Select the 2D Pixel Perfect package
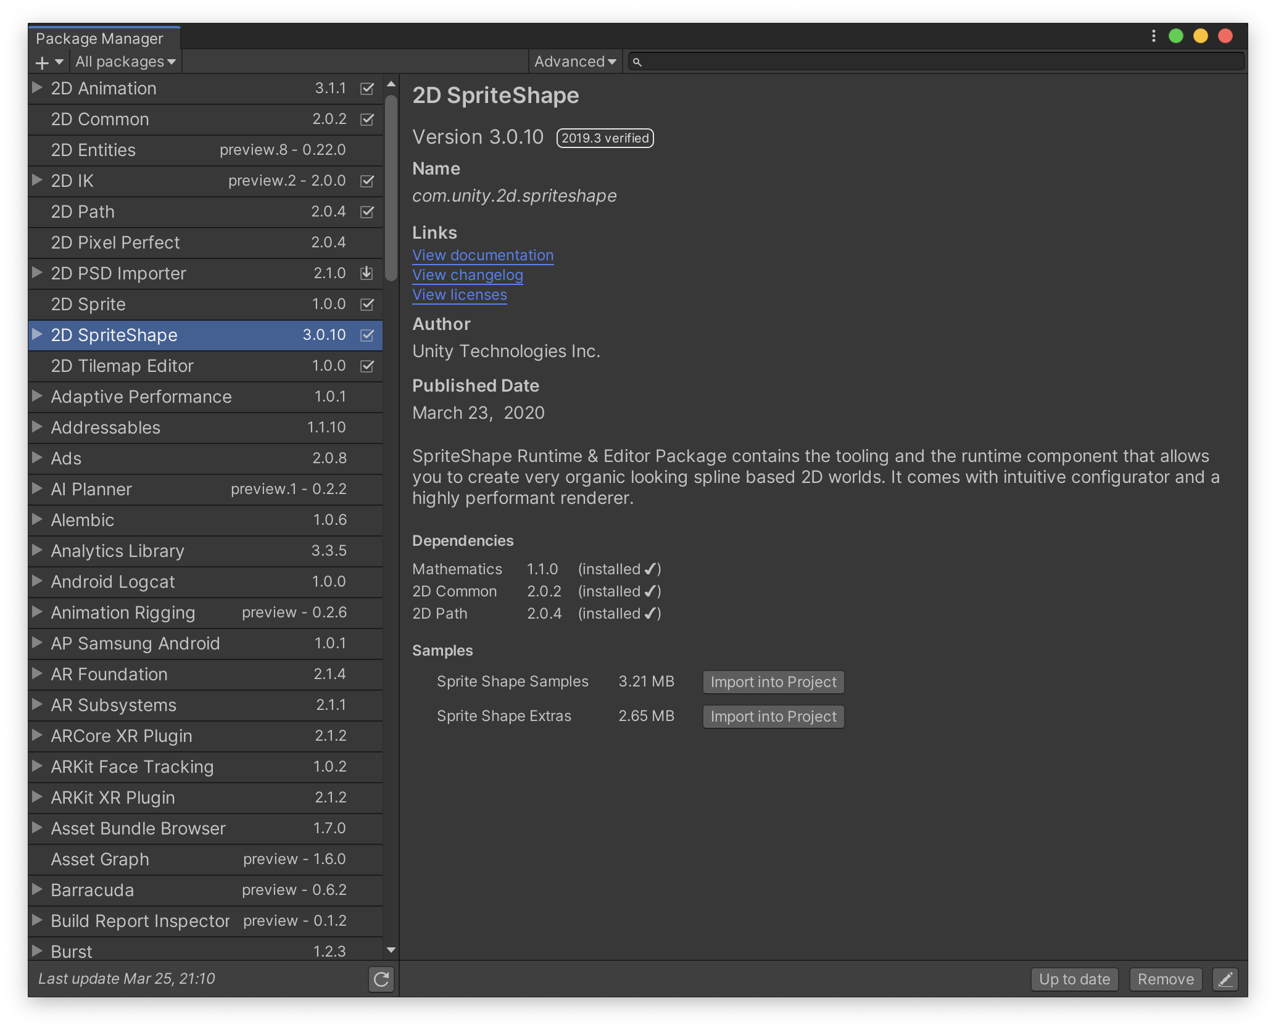This screenshot has width=1276, height=1030. click(x=115, y=242)
